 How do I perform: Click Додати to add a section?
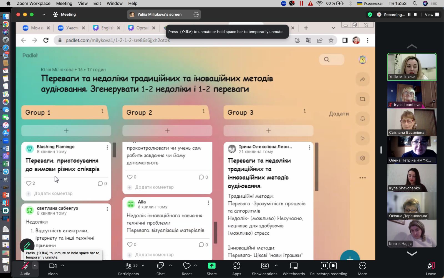pos(339,114)
